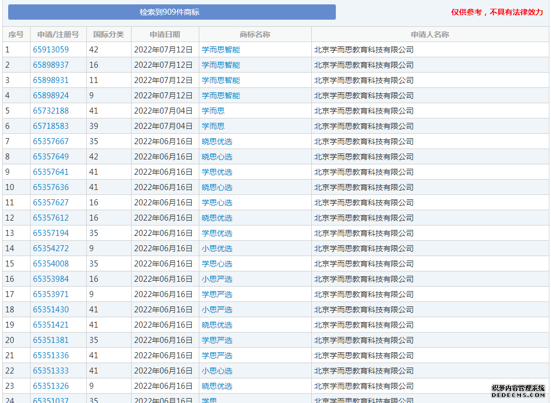551x403 pixels.
Task: Open trademark 学而思智能 in row 3
Action: pyautogui.click(x=221, y=80)
